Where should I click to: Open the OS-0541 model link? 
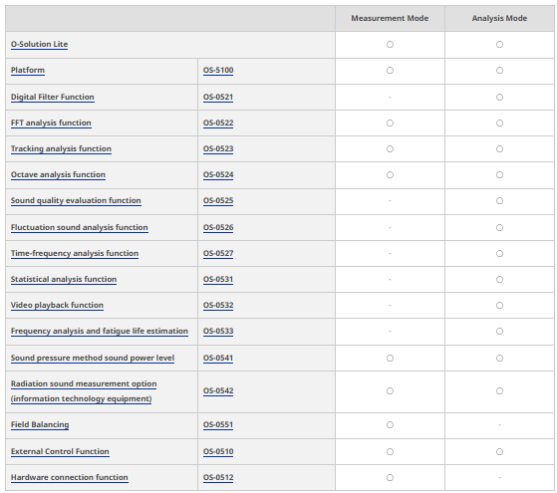pos(218,358)
